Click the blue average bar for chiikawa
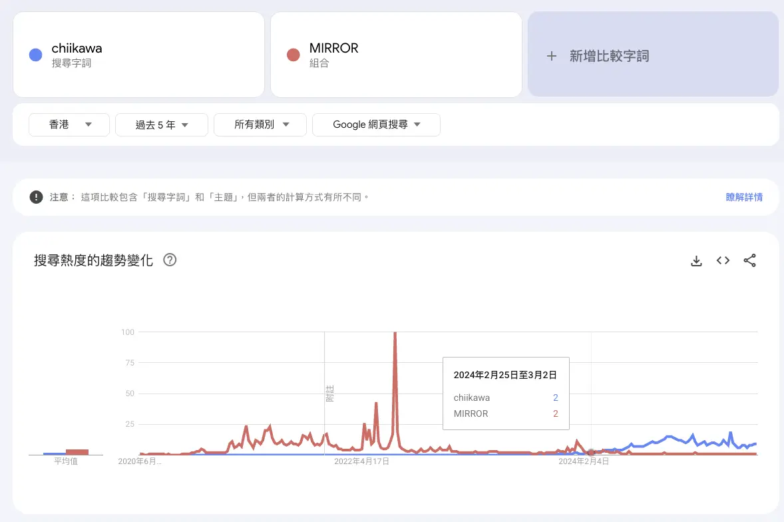 tap(55, 453)
